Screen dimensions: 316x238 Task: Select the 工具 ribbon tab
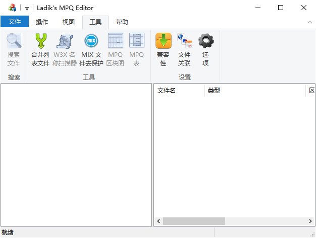coord(95,22)
